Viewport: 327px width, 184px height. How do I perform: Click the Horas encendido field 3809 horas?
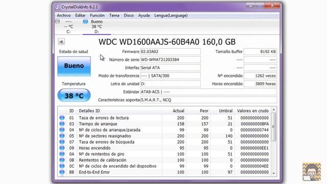click(260, 84)
